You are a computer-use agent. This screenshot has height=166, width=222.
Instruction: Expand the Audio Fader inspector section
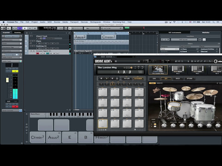click(12, 61)
